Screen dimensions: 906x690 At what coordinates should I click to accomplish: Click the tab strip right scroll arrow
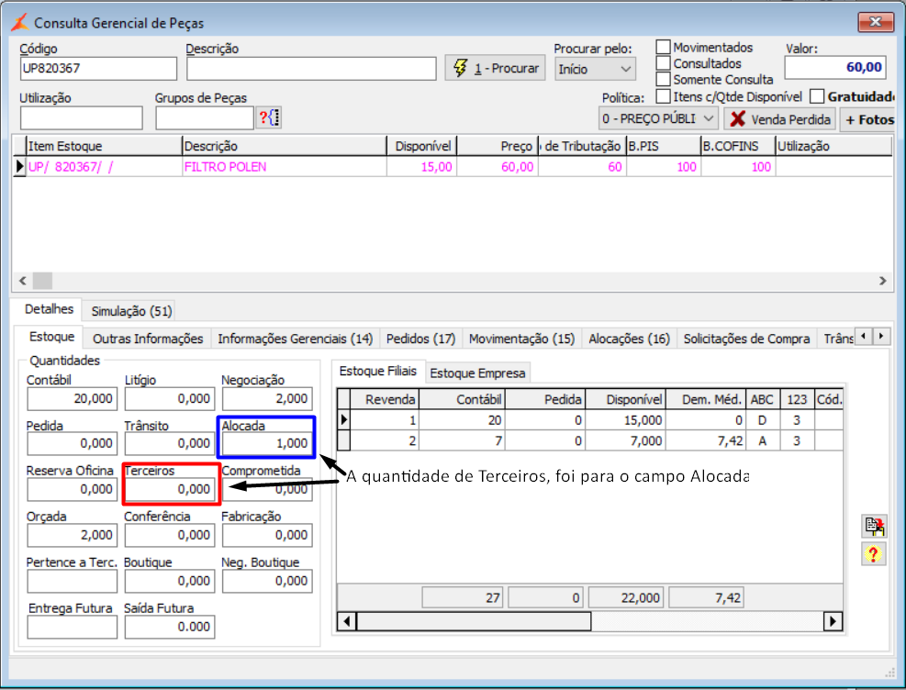881,336
